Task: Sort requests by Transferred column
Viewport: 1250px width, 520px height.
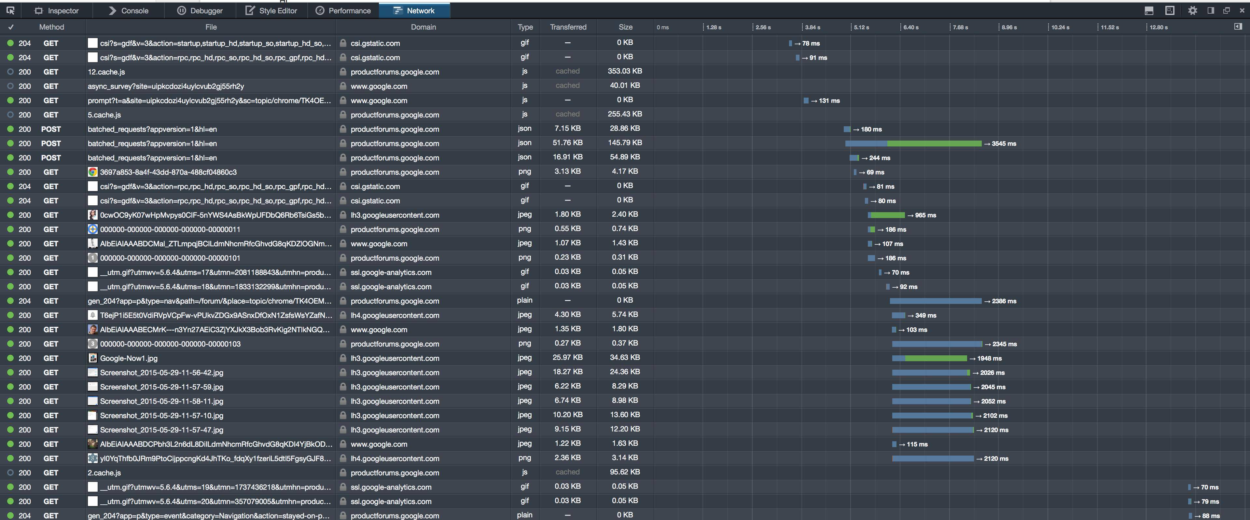Action: (x=568, y=27)
